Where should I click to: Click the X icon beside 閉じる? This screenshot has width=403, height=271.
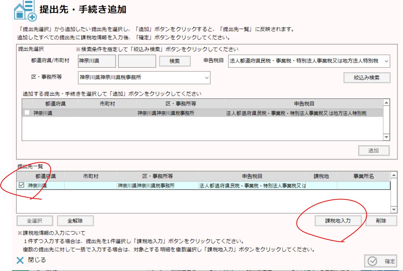pyautogui.click(x=20, y=260)
